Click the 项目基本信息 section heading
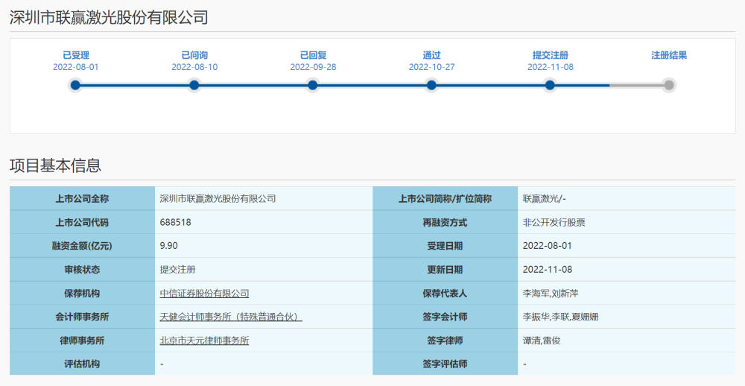 tap(56, 165)
